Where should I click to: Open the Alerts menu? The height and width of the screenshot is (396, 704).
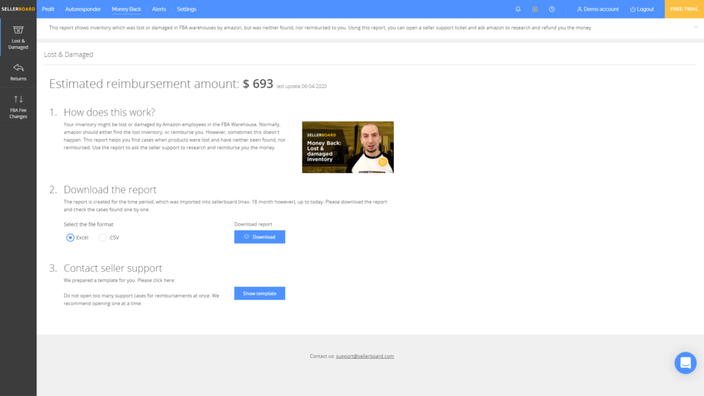click(x=159, y=9)
